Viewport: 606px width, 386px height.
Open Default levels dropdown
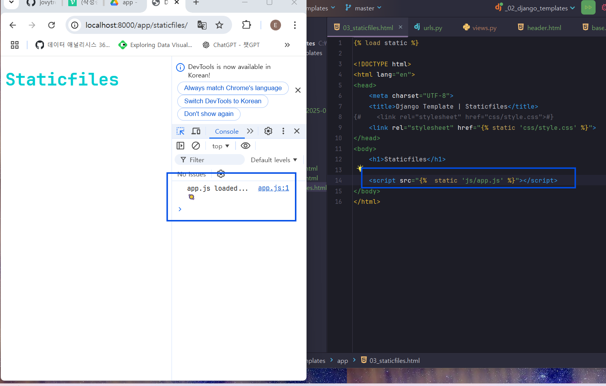click(x=274, y=160)
